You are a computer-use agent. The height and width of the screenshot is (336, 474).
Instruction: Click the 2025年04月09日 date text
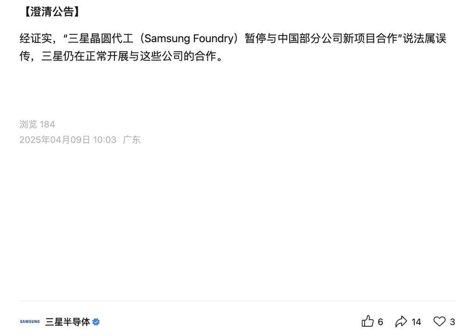[55, 140]
